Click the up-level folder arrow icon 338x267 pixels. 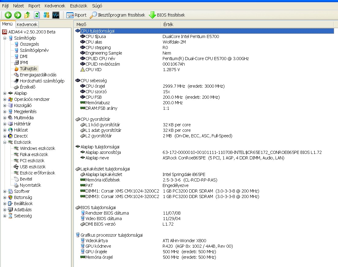click(x=27, y=15)
